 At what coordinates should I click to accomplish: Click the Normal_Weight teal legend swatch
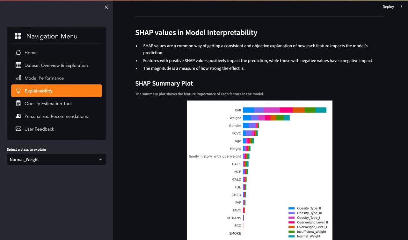tap(291, 237)
